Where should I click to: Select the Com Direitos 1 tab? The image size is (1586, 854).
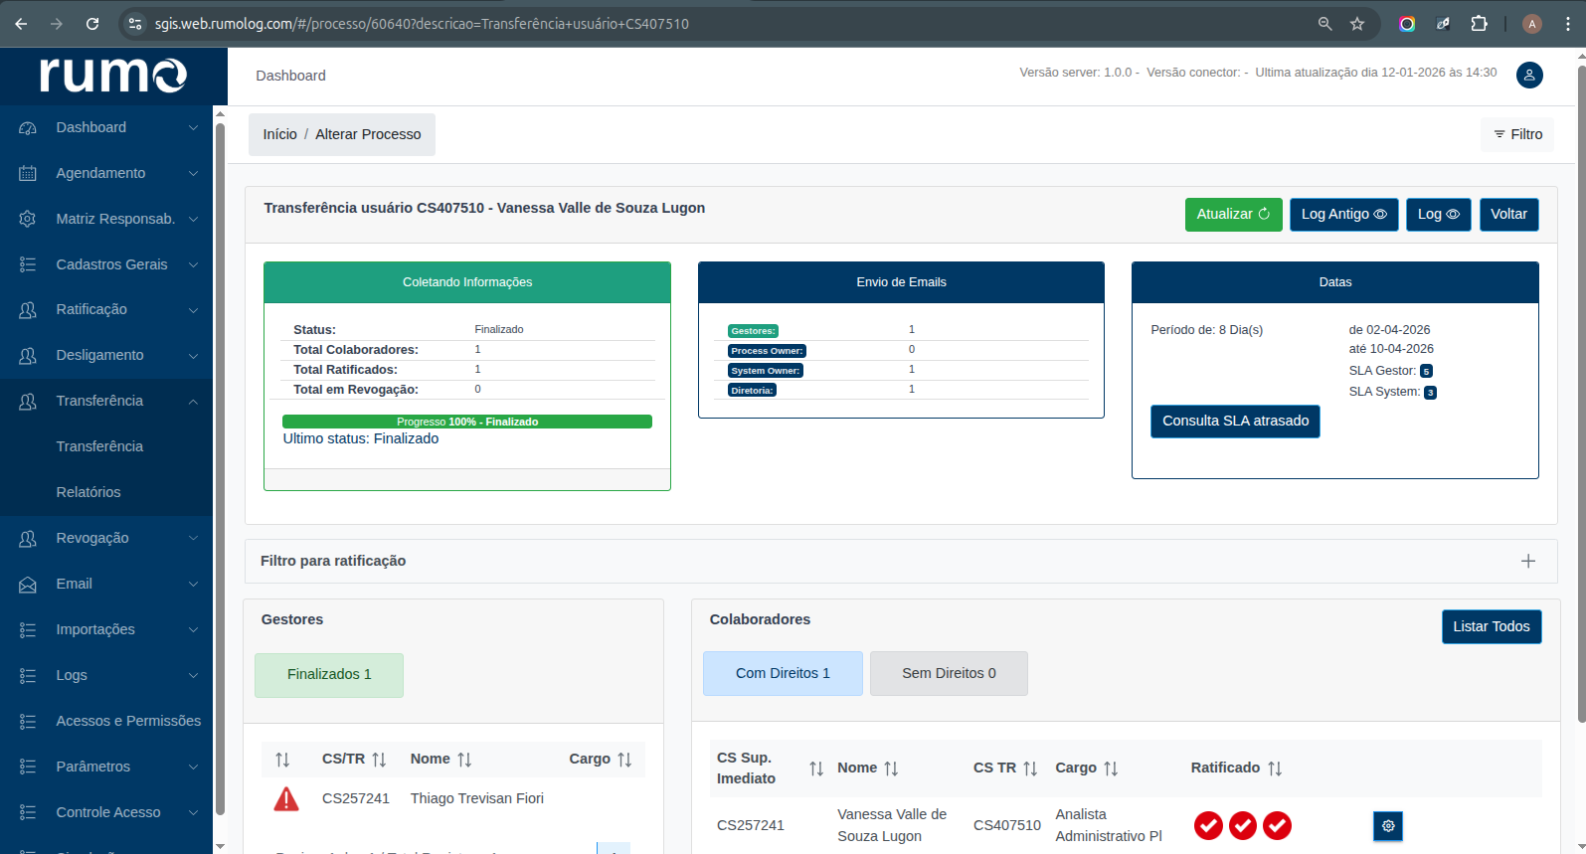pyautogui.click(x=783, y=674)
